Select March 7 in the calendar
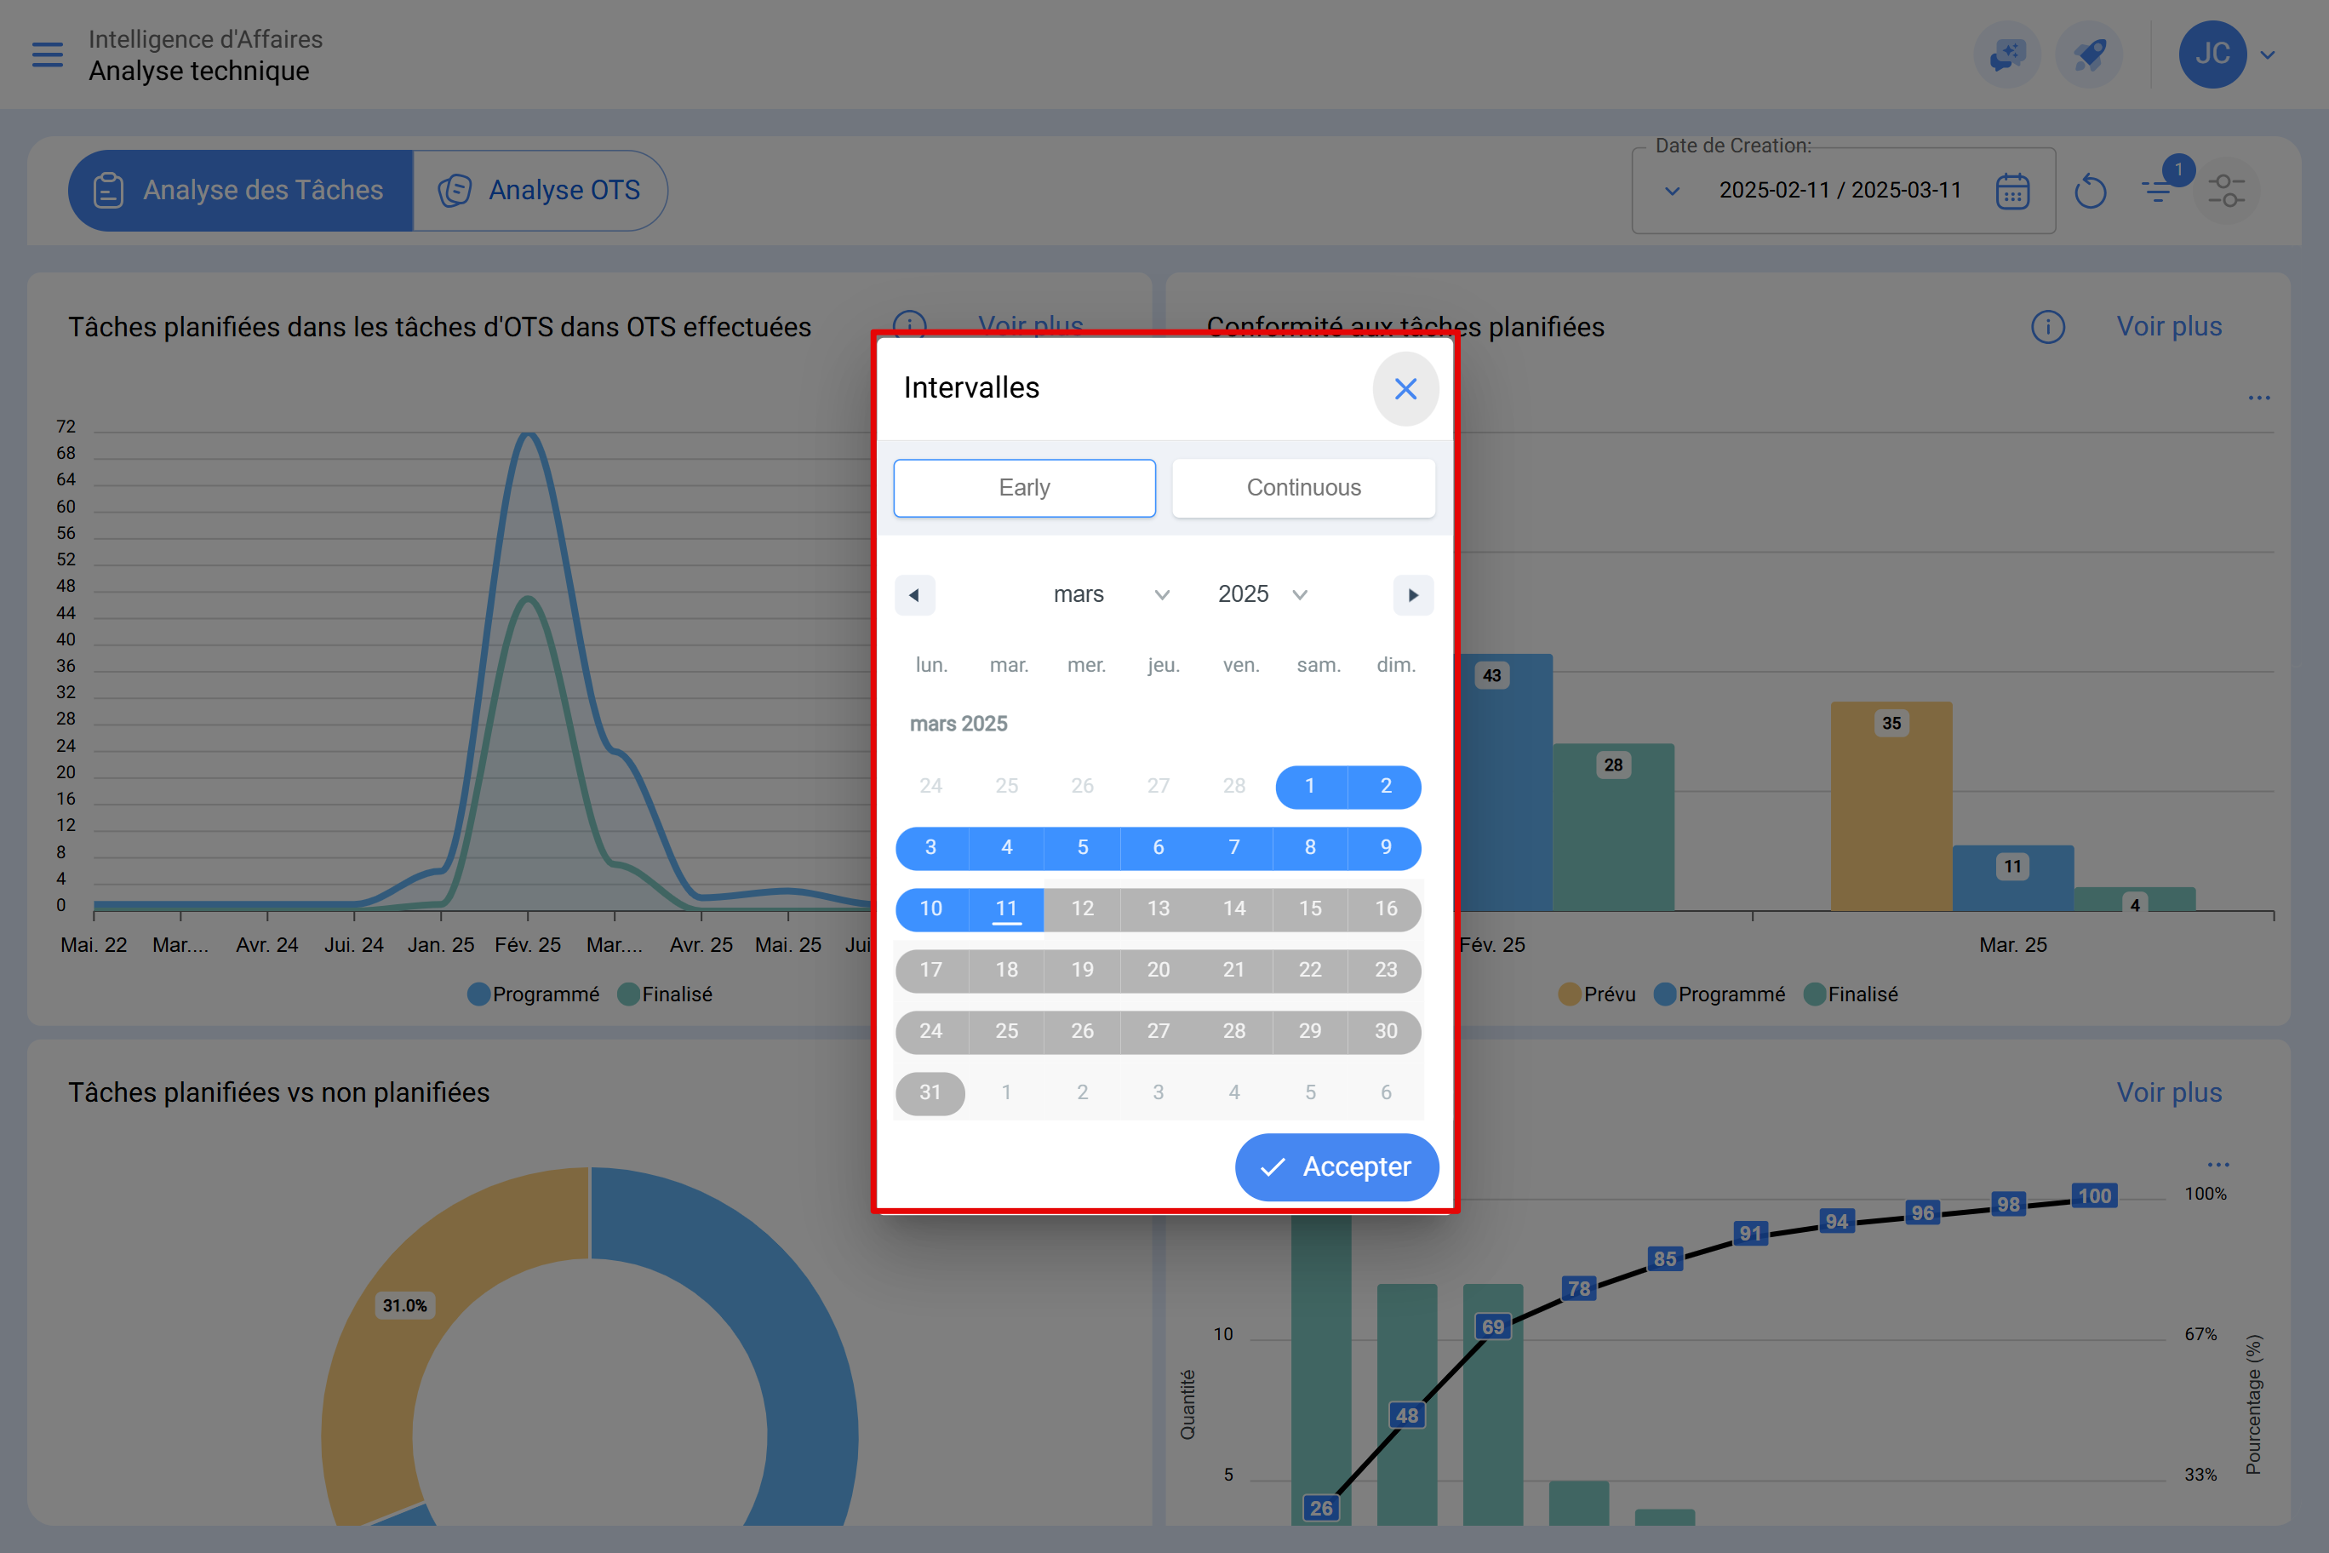The width and height of the screenshot is (2329, 1553). (1233, 848)
